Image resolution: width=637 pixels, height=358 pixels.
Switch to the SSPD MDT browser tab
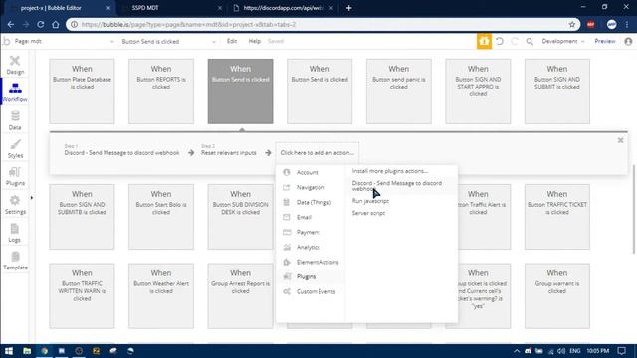172,8
